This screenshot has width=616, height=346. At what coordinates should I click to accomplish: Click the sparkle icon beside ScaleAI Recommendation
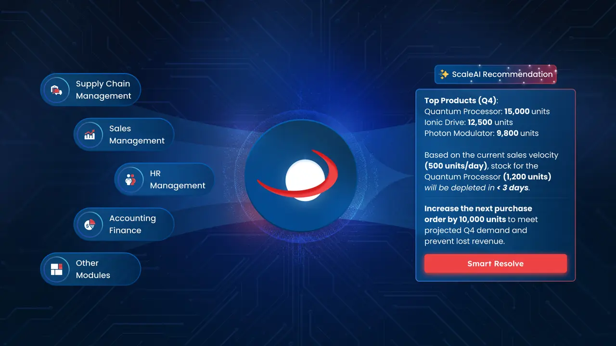(444, 74)
